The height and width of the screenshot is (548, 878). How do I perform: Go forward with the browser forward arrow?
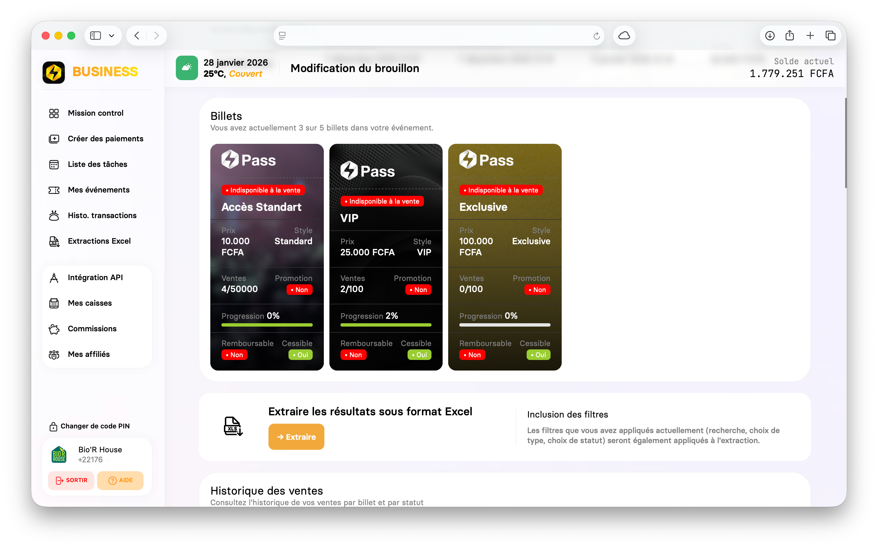tap(156, 36)
